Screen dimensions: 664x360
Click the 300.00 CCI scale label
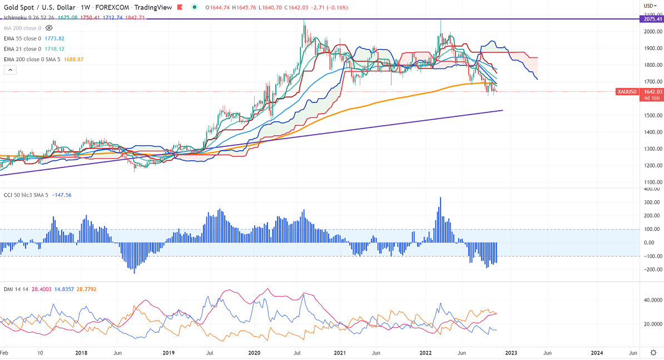point(652,203)
